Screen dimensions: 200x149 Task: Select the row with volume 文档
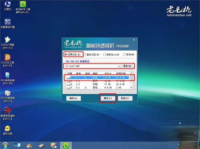point(98,84)
